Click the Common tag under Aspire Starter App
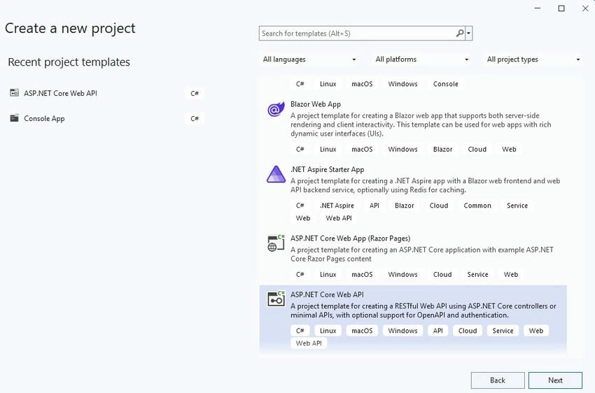 pyautogui.click(x=477, y=206)
